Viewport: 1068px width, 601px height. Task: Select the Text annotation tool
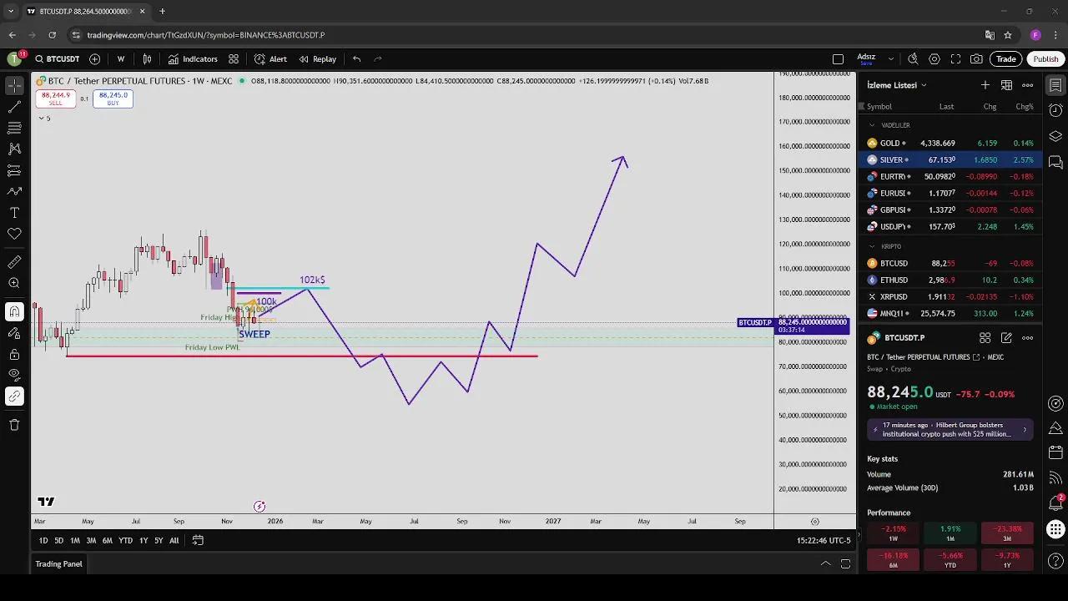14,213
